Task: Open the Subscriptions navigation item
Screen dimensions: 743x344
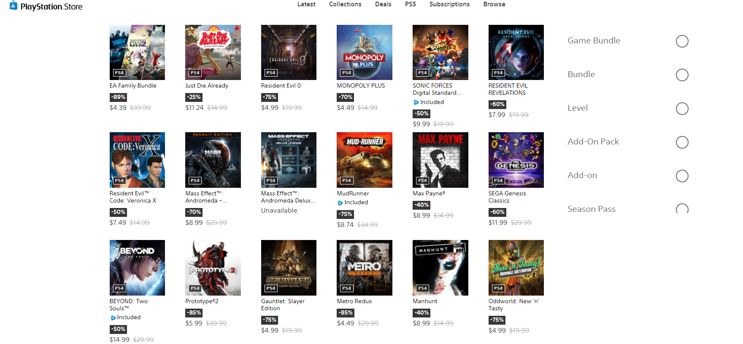Action: coord(449,4)
